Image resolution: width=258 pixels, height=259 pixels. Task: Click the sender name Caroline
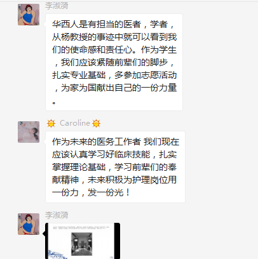coord(75,123)
